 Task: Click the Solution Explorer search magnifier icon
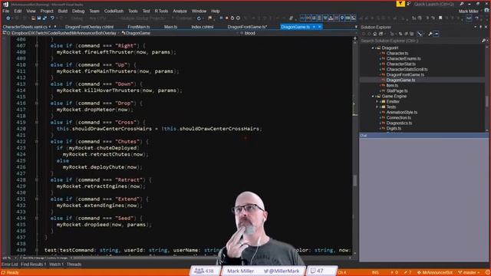483,41
